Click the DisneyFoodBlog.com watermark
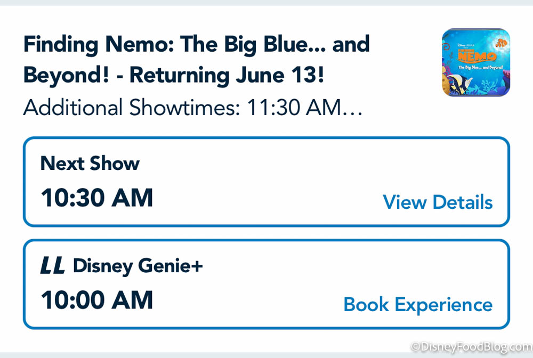533x358 pixels. [x=470, y=348]
